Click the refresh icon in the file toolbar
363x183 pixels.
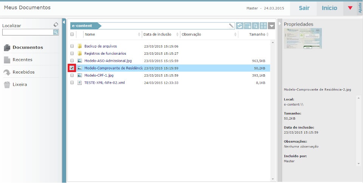[240, 26]
